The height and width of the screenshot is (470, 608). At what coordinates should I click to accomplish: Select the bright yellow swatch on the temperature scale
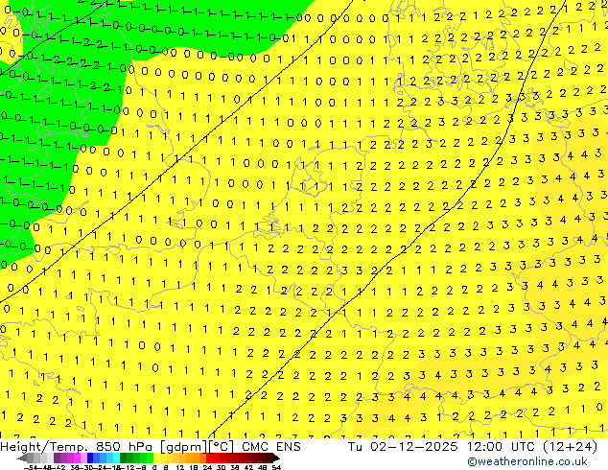pyautogui.click(x=156, y=458)
